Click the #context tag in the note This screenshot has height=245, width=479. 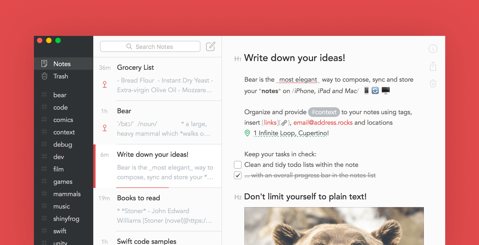[324, 112]
